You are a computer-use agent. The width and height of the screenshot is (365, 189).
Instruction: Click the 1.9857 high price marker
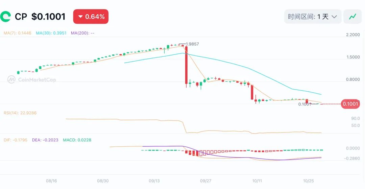click(192, 44)
